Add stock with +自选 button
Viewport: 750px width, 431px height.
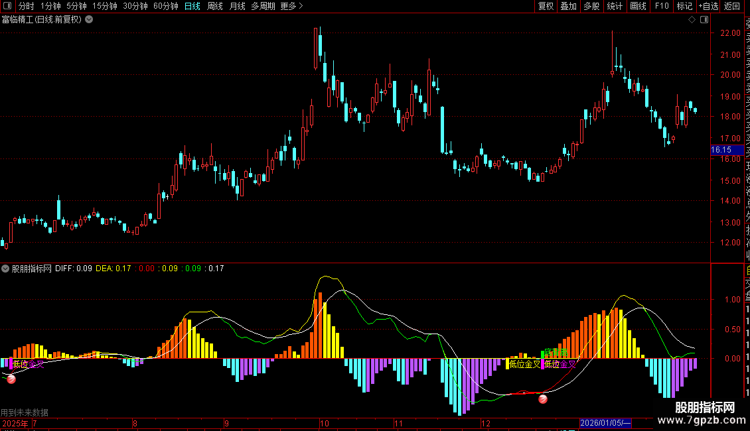[708, 6]
